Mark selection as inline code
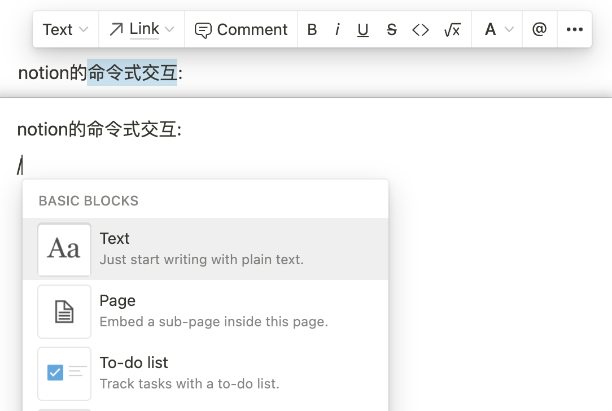Viewport: 612px width, 411px height. pyautogui.click(x=421, y=30)
